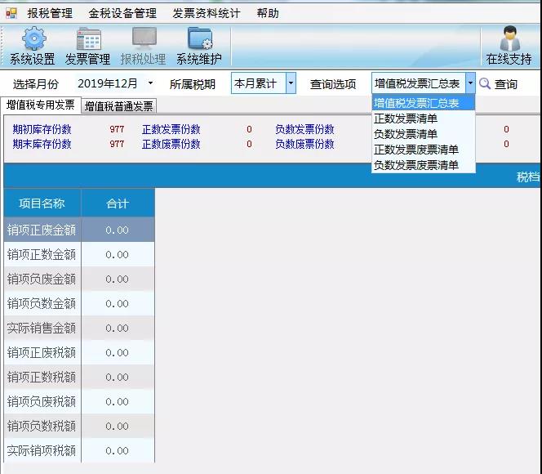The height and width of the screenshot is (474, 542).
Task: Expand the 选择月份 2019年12月 dropdown
Action: tap(150, 83)
